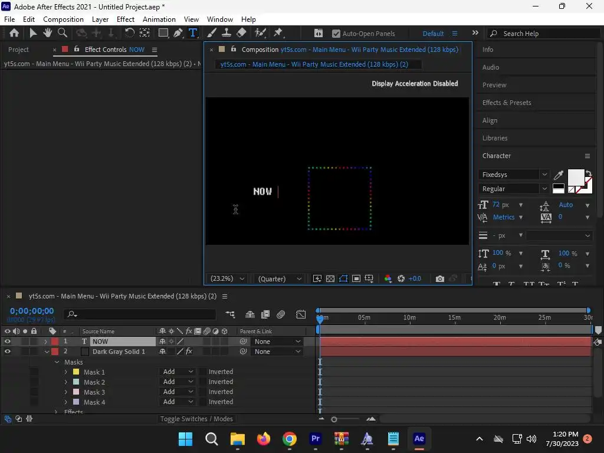Screen dimensions: 604x453
Task: Open the Composition menu
Action: [63, 19]
